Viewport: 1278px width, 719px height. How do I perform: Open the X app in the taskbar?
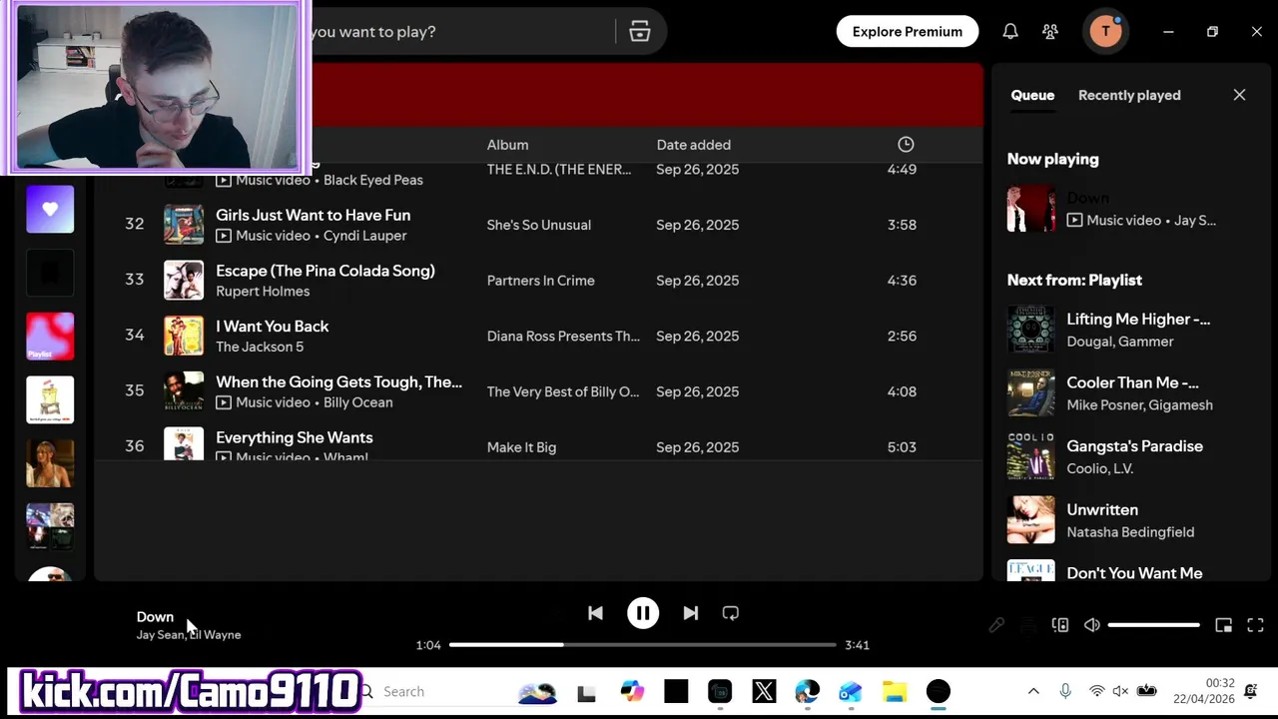(x=764, y=691)
